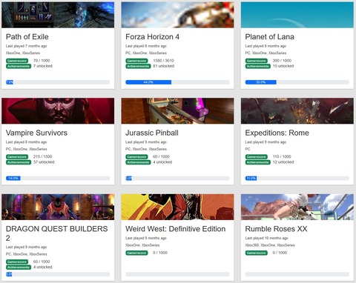This screenshot has height=283, width=356.
Task: Click Expeditions: Rome's 'PC' platform text
Action: (248, 149)
